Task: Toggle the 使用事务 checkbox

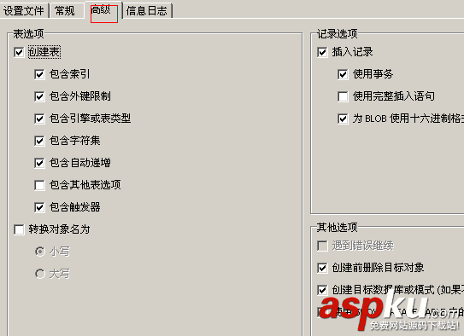Action: point(343,74)
